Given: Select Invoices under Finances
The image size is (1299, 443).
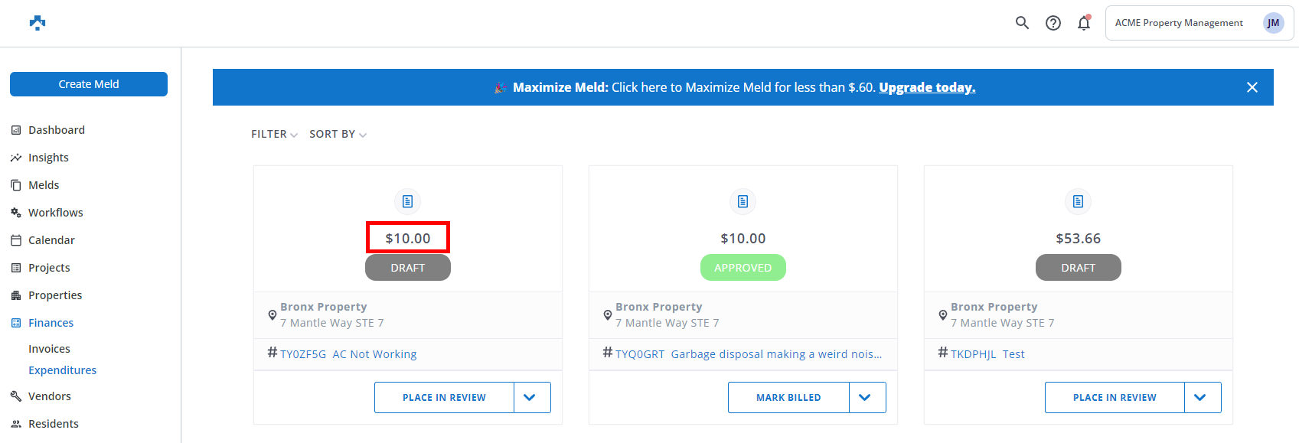Looking at the screenshot, I should pos(49,349).
